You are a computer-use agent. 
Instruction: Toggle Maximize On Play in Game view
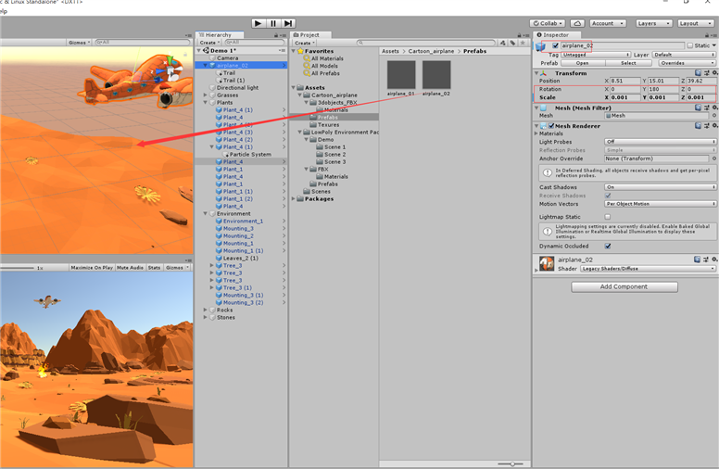tap(92, 268)
